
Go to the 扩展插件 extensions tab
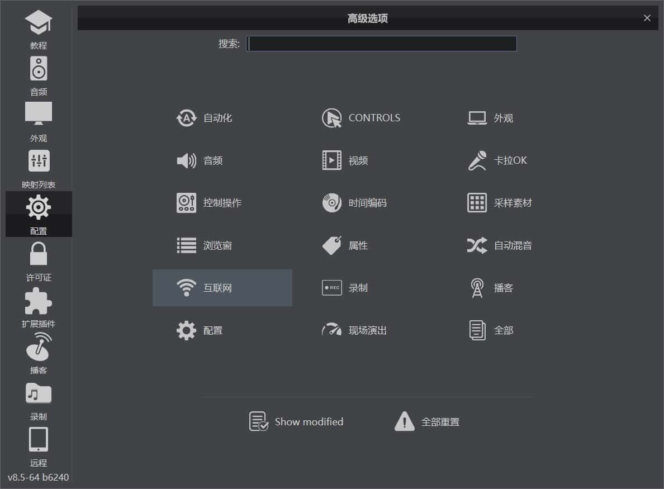pos(39,307)
